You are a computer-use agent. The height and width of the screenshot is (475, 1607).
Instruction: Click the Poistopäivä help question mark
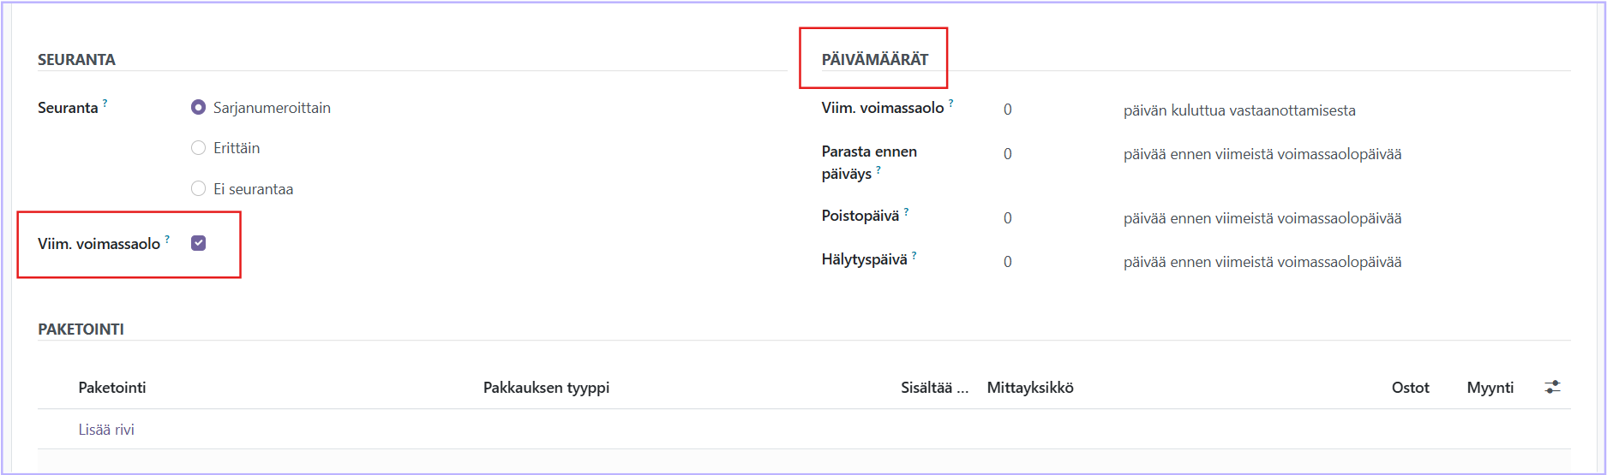click(906, 211)
